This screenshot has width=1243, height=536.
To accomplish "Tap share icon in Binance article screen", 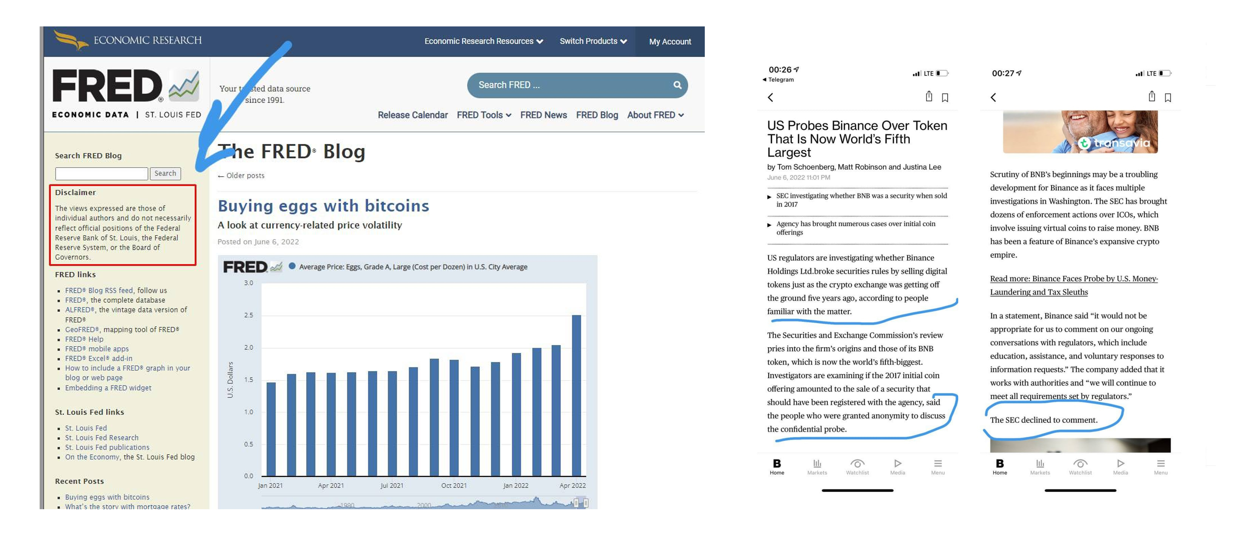I will [x=929, y=97].
